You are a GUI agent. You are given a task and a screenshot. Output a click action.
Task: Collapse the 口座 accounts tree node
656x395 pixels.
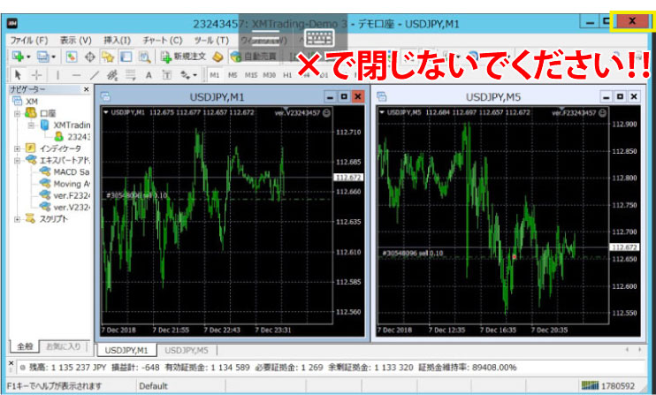click(17, 113)
